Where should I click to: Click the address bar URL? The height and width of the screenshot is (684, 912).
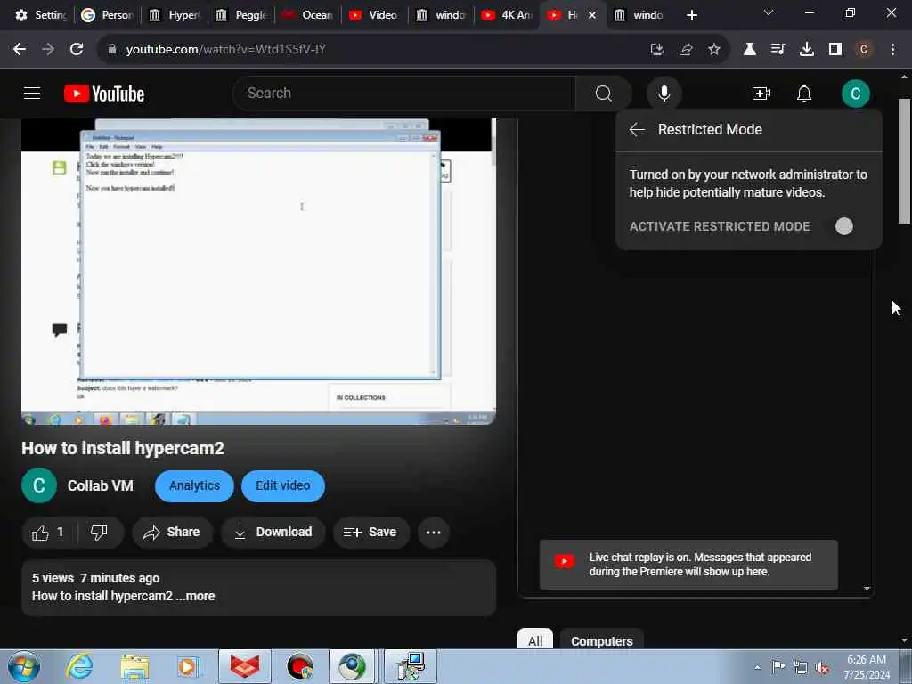click(x=225, y=50)
